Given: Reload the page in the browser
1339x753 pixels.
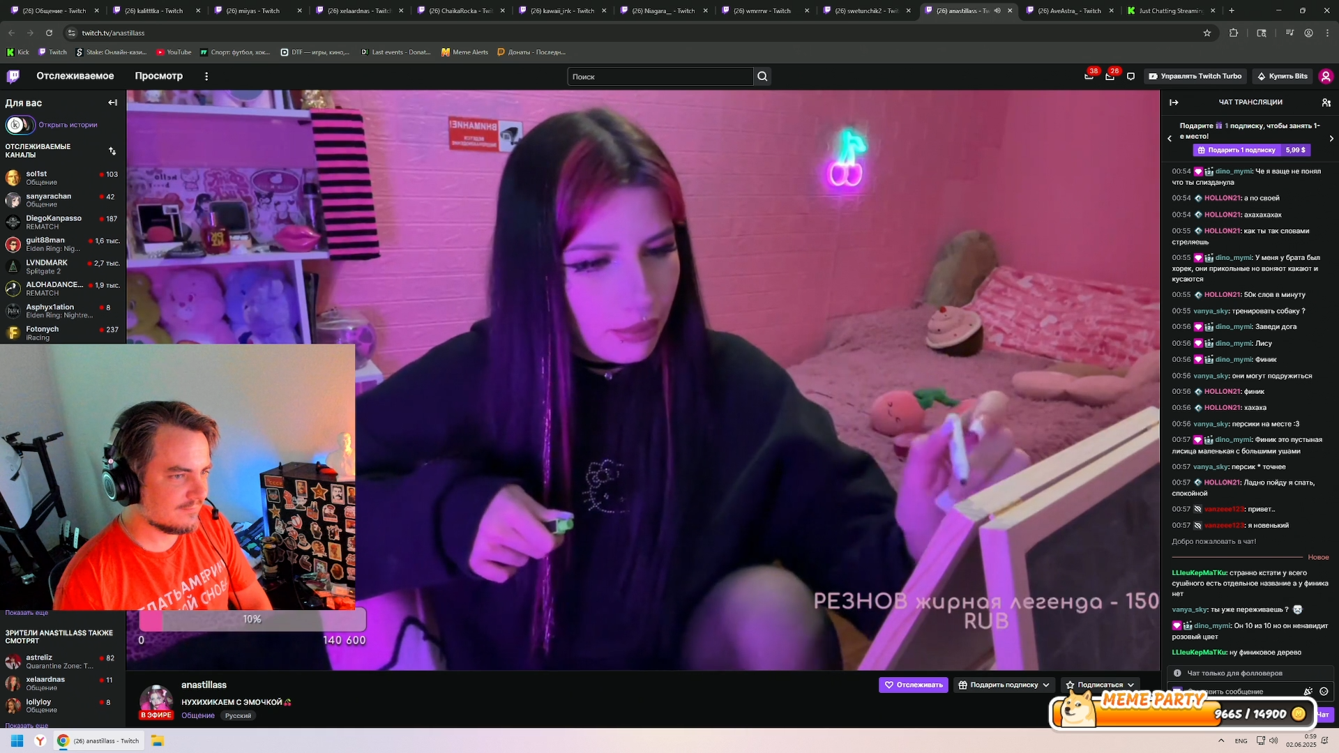Looking at the screenshot, I should click(49, 33).
